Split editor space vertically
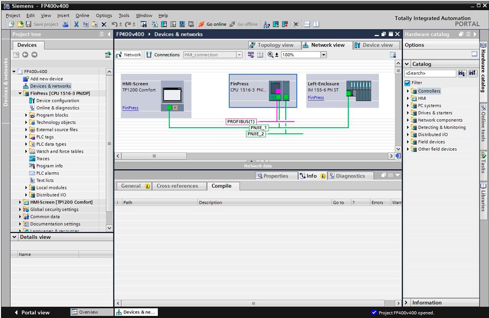Viewport: 489px width, 318px height. tap(316, 24)
